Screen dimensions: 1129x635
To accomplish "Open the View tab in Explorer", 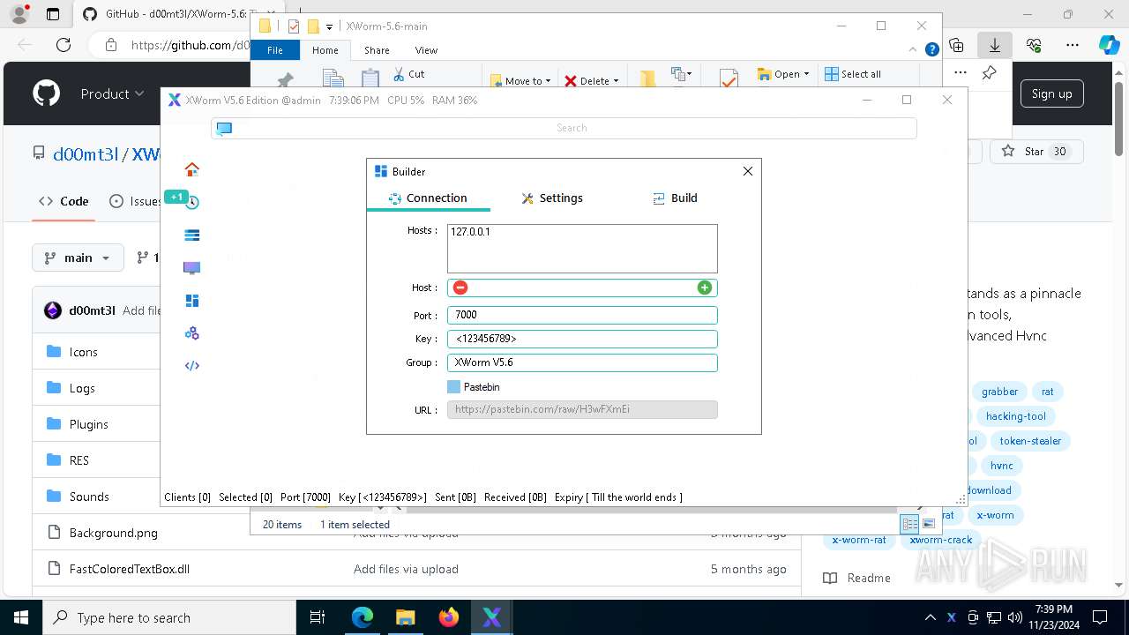I will click(x=426, y=50).
